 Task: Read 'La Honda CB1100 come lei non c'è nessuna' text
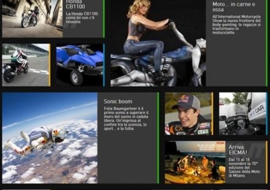(x=82, y=18)
